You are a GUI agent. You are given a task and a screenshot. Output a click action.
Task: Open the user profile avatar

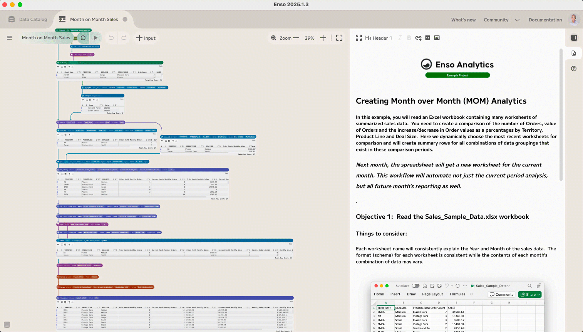tap(574, 19)
